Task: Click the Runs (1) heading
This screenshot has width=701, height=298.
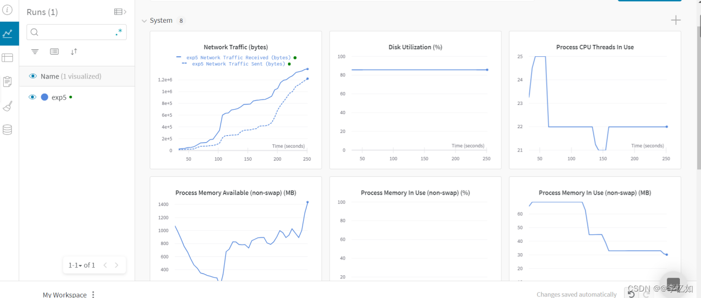Action: [x=42, y=12]
